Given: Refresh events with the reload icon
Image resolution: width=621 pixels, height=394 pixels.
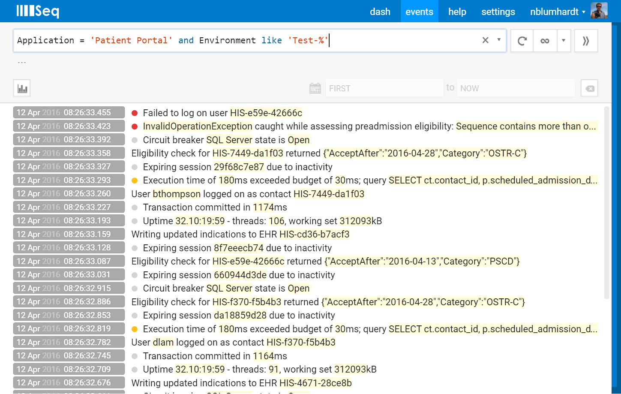Looking at the screenshot, I should click(x=522, y=41).
